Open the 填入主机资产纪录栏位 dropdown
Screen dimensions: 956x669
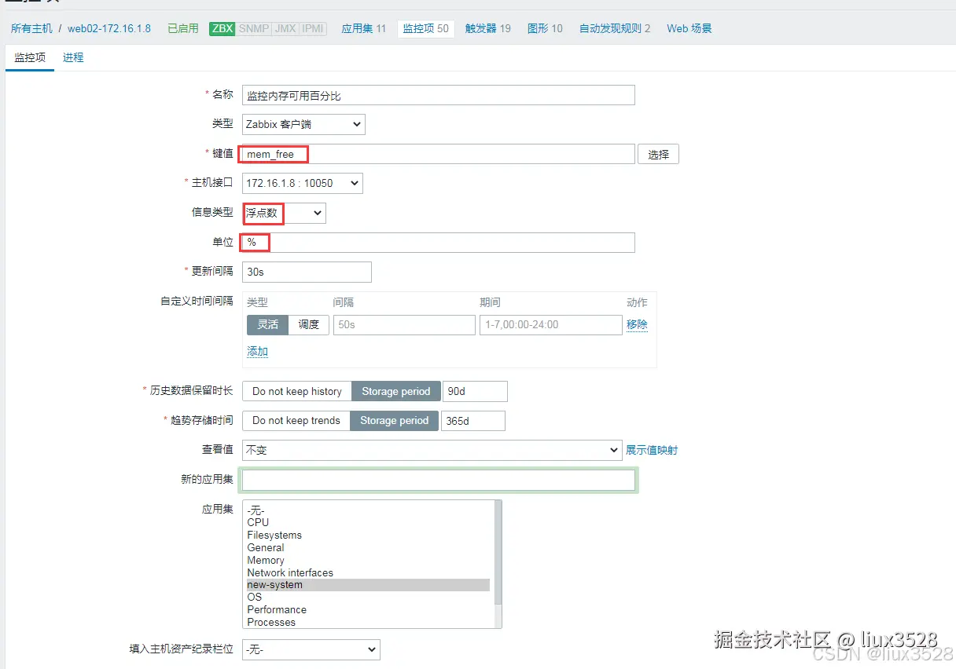point(311,649)
